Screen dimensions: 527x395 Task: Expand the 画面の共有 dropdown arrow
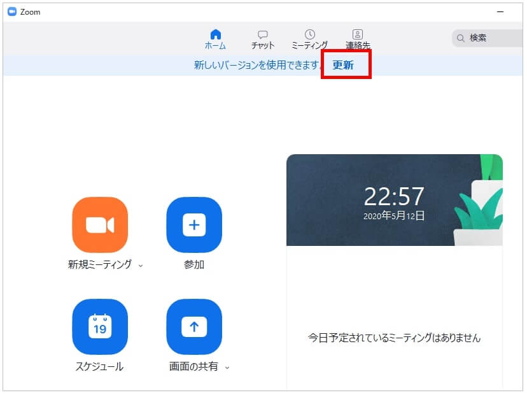click(227, 368)
